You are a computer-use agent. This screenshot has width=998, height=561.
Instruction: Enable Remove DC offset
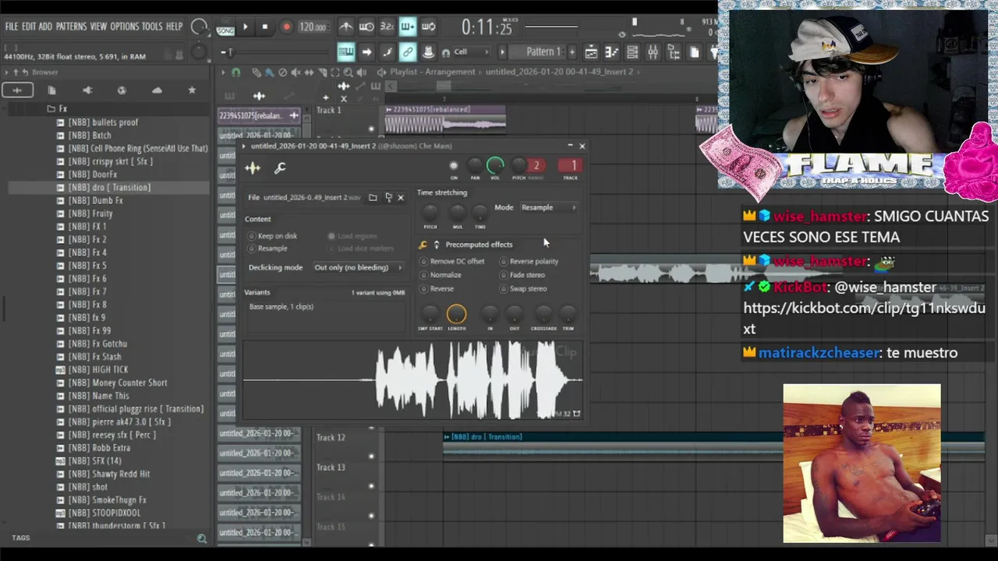(452, 262)
